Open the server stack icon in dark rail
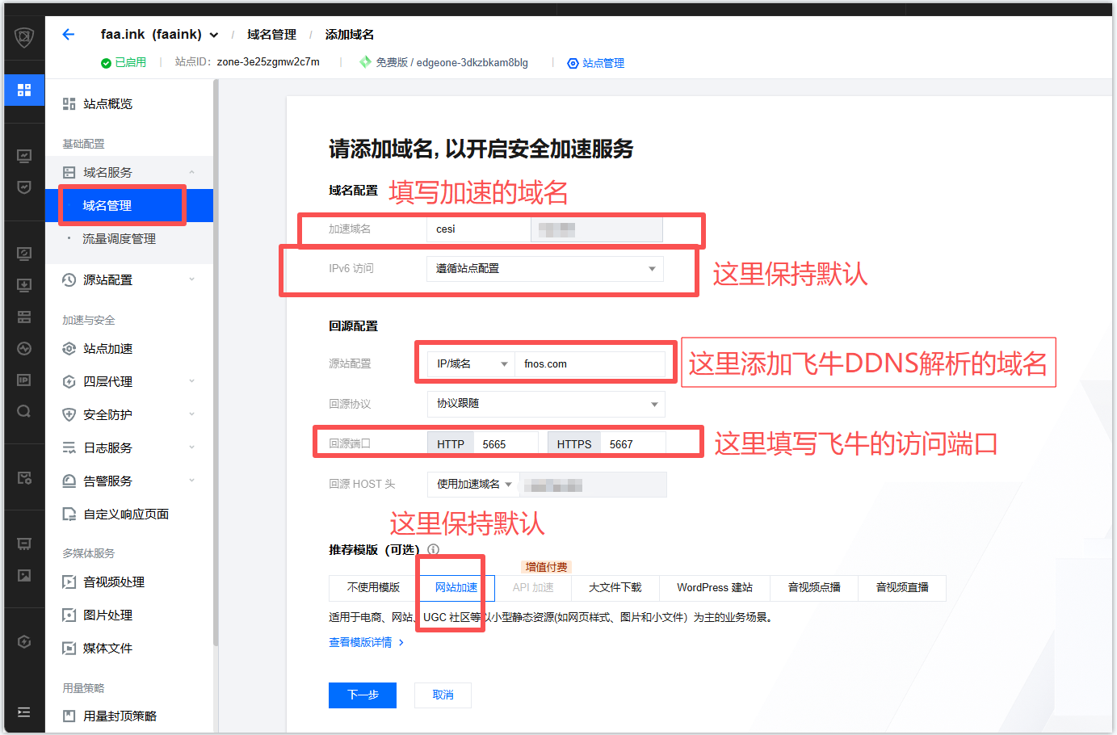This screenshot has height=735, width=1117. (24, 317)
